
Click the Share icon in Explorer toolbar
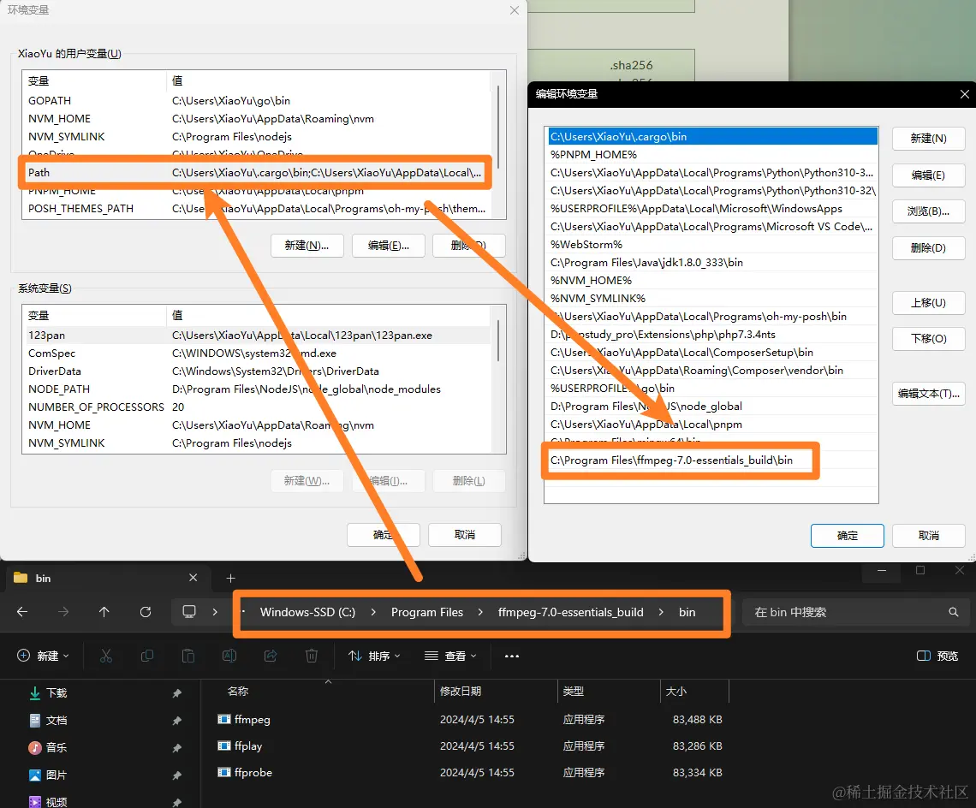point(271,656)
